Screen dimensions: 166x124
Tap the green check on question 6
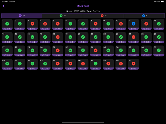tap(70, 24)
